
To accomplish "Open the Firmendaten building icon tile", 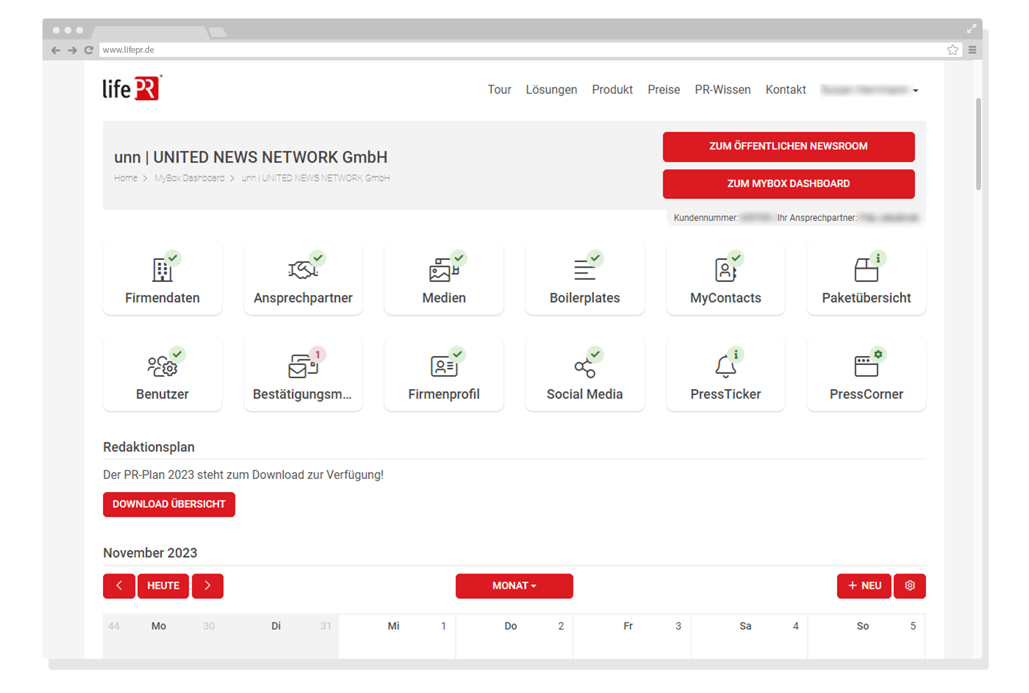I will [163, 270].
